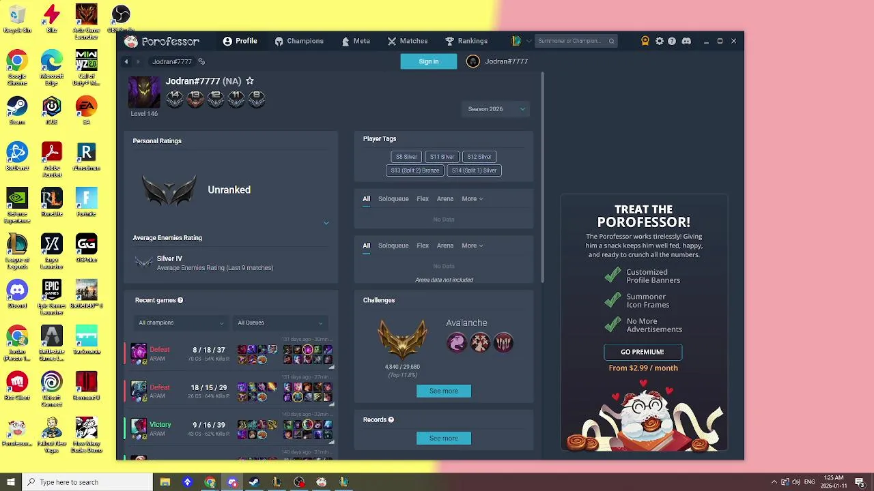Open the Matches tab
The width and height of the screenshot is (874, 491).
(x=408, y=41)
